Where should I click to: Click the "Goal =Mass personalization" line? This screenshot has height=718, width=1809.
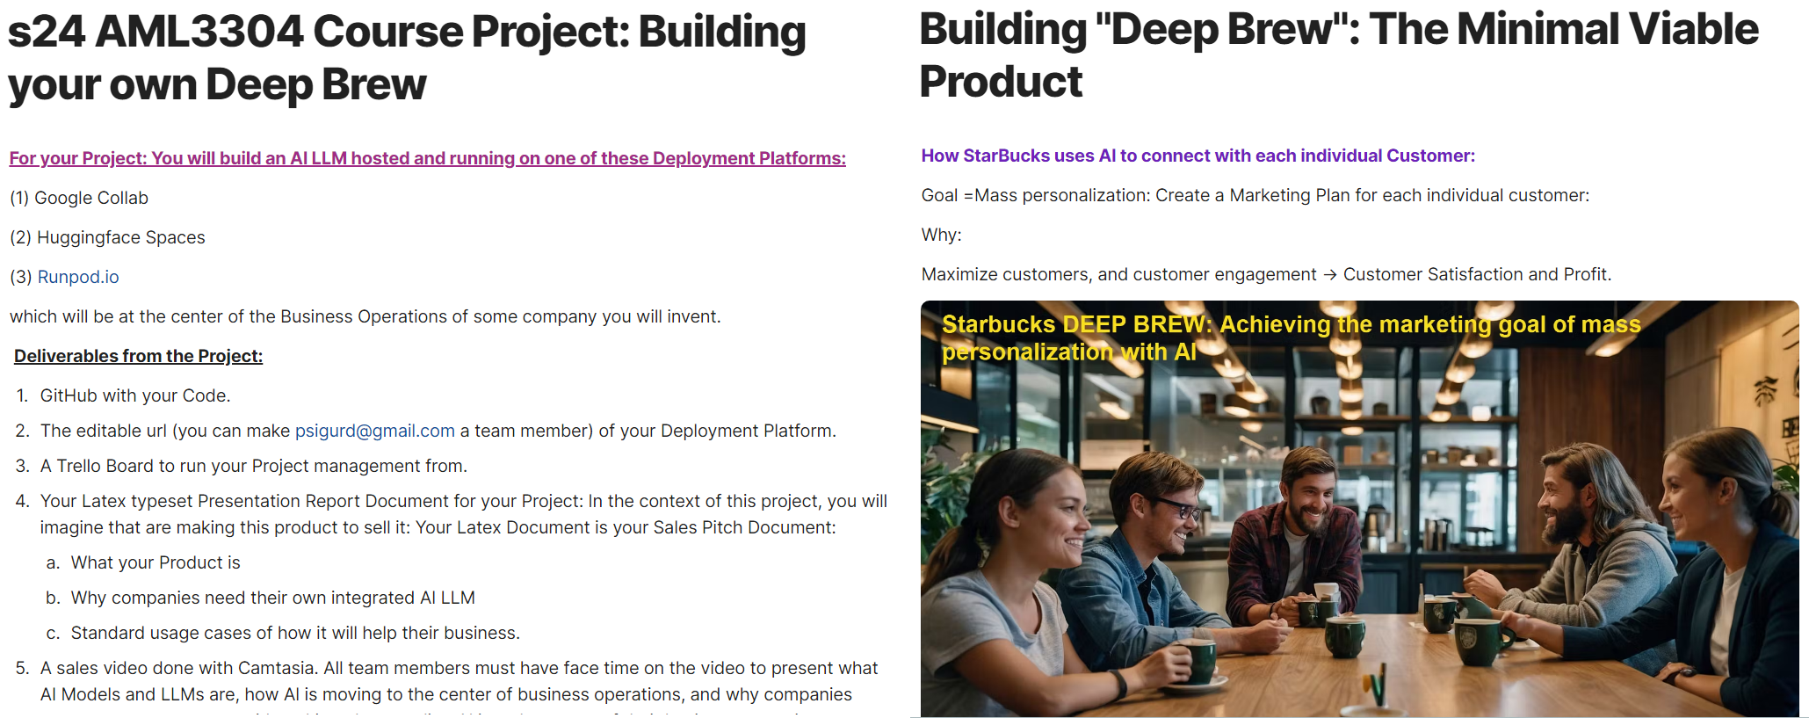pos(1255,195)
